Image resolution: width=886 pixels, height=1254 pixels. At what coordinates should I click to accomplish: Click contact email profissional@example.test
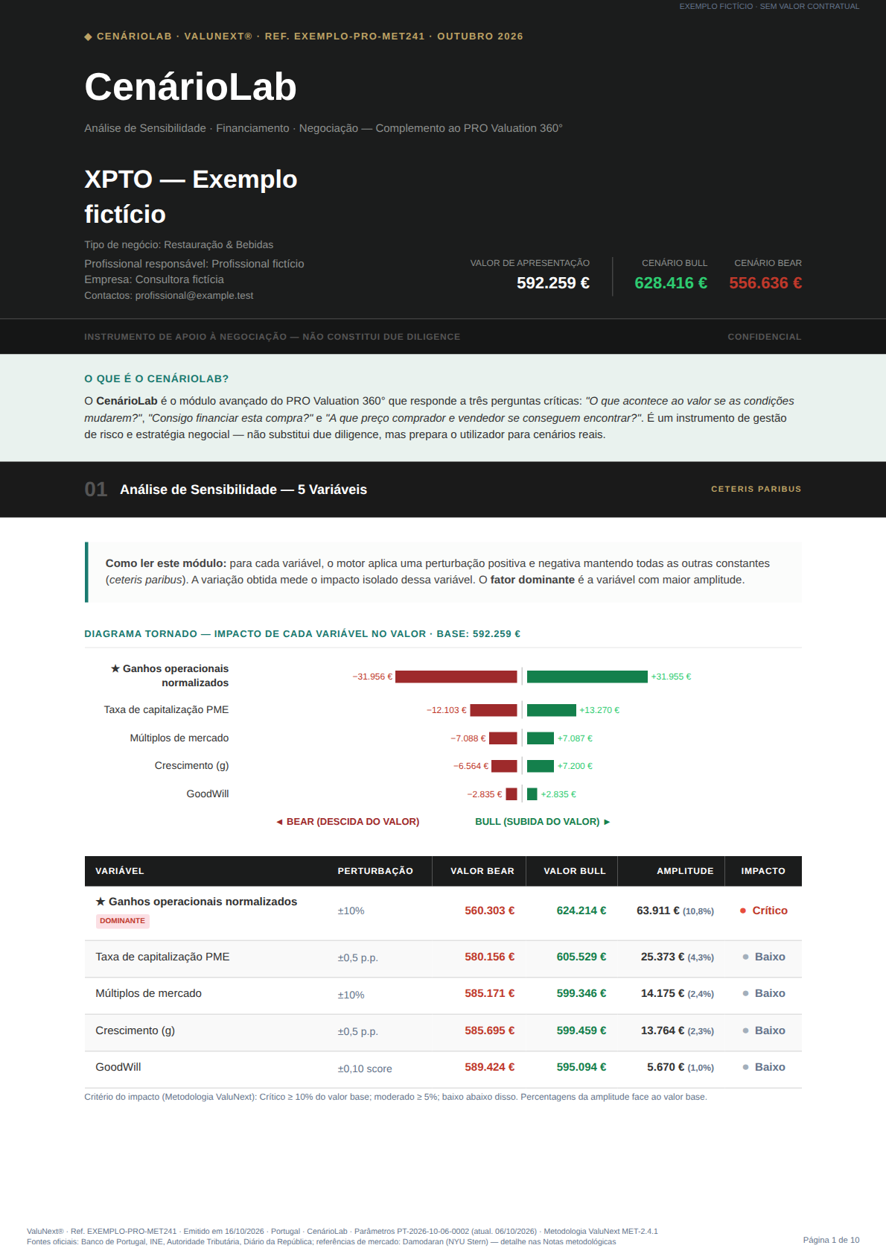[x=194, y=296]
